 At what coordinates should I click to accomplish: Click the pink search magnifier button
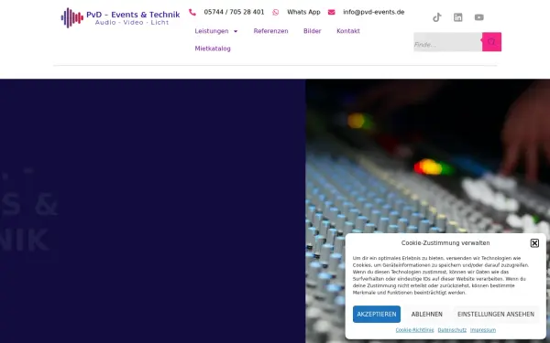pos(491,42)
